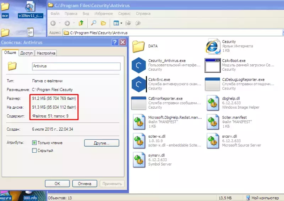Open the 'Вид' menu
The height and width of the screenshot is (201, 284).
pyautogui.click(x=86, y=13)
